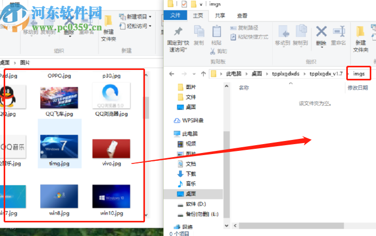Select timg.jpg Windows 7 thumbnail

[x=59, y=146]
